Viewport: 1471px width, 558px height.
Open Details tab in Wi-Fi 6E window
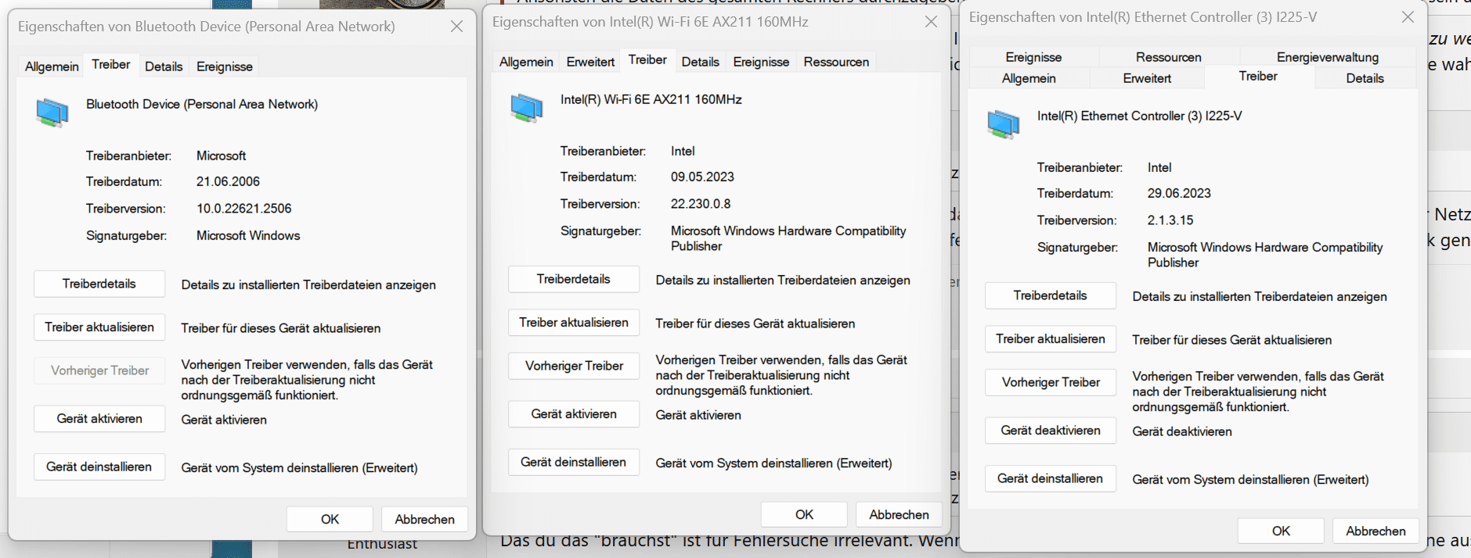tap(700, 62)
